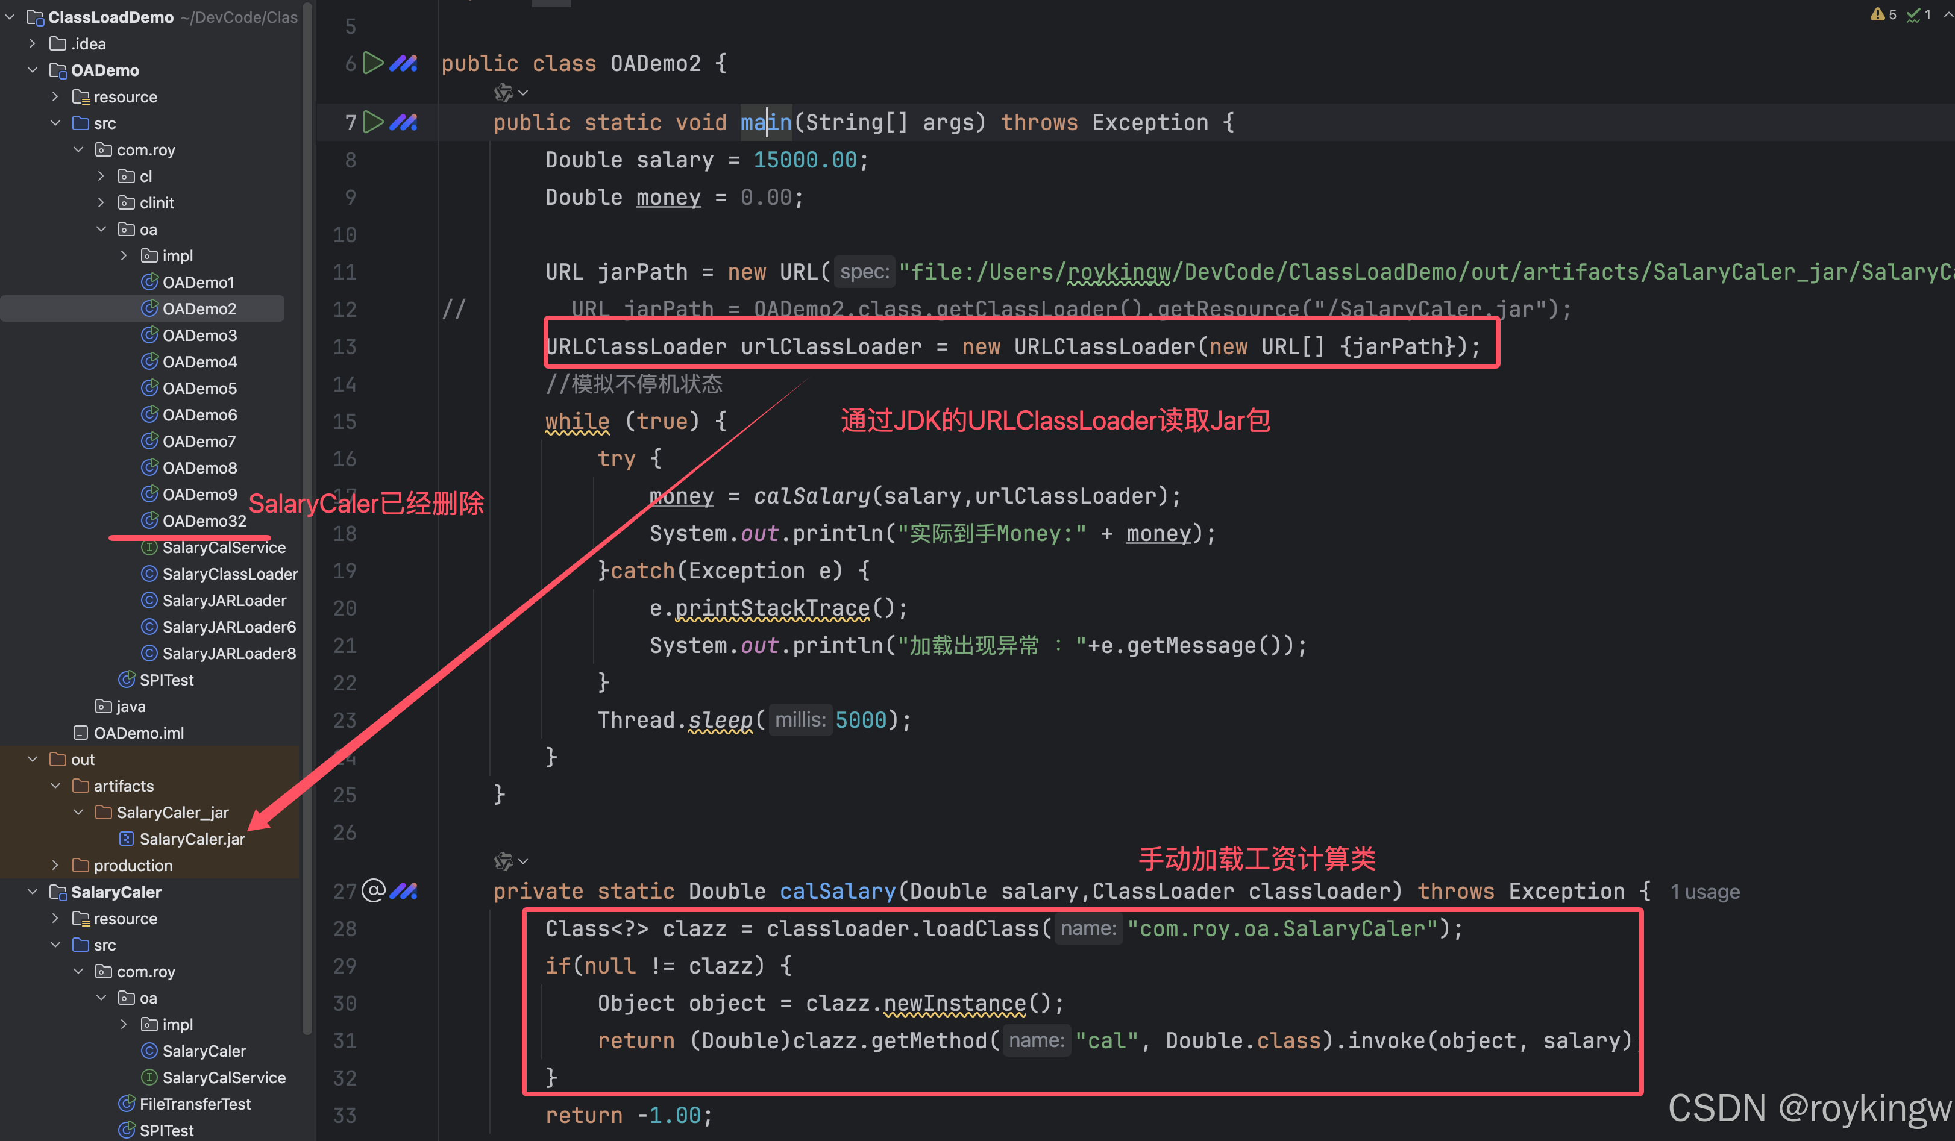Expand the .idea folder
This screenshot has width=1955, height=1141.
click(33, 43)
